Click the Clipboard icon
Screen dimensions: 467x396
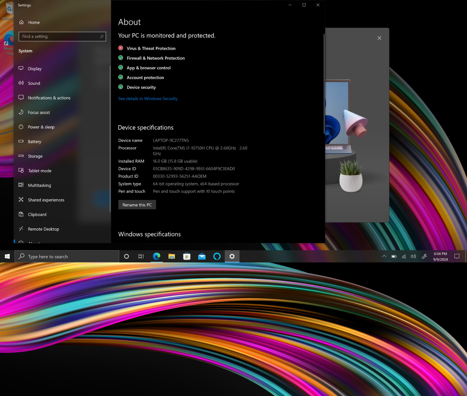coord(21,214)
